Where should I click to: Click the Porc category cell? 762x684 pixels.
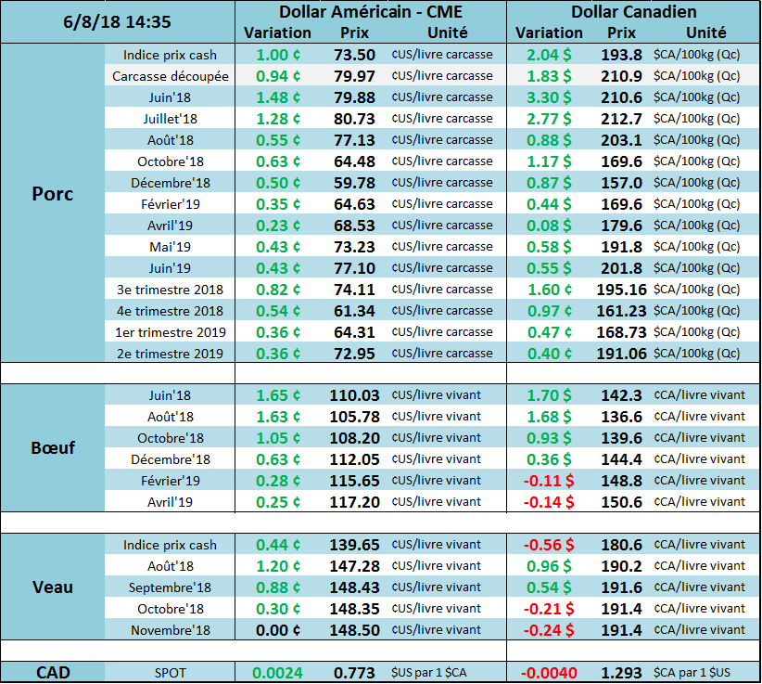pyautogui.click(x=52, y=194)
